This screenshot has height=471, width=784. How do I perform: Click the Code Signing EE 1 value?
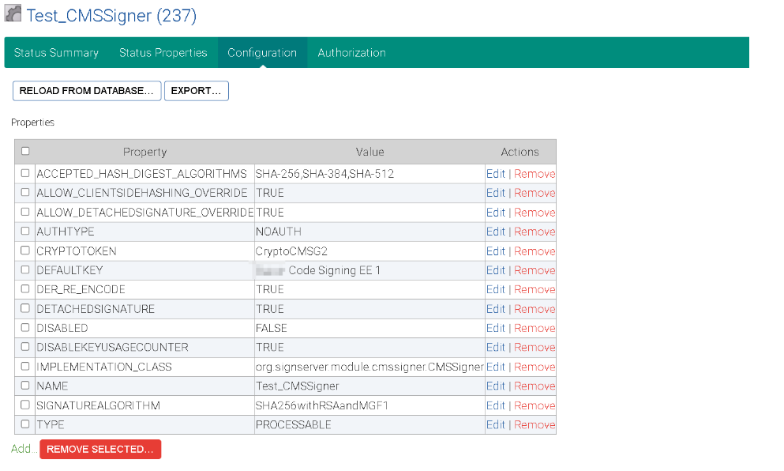click(x=334, y=270)
